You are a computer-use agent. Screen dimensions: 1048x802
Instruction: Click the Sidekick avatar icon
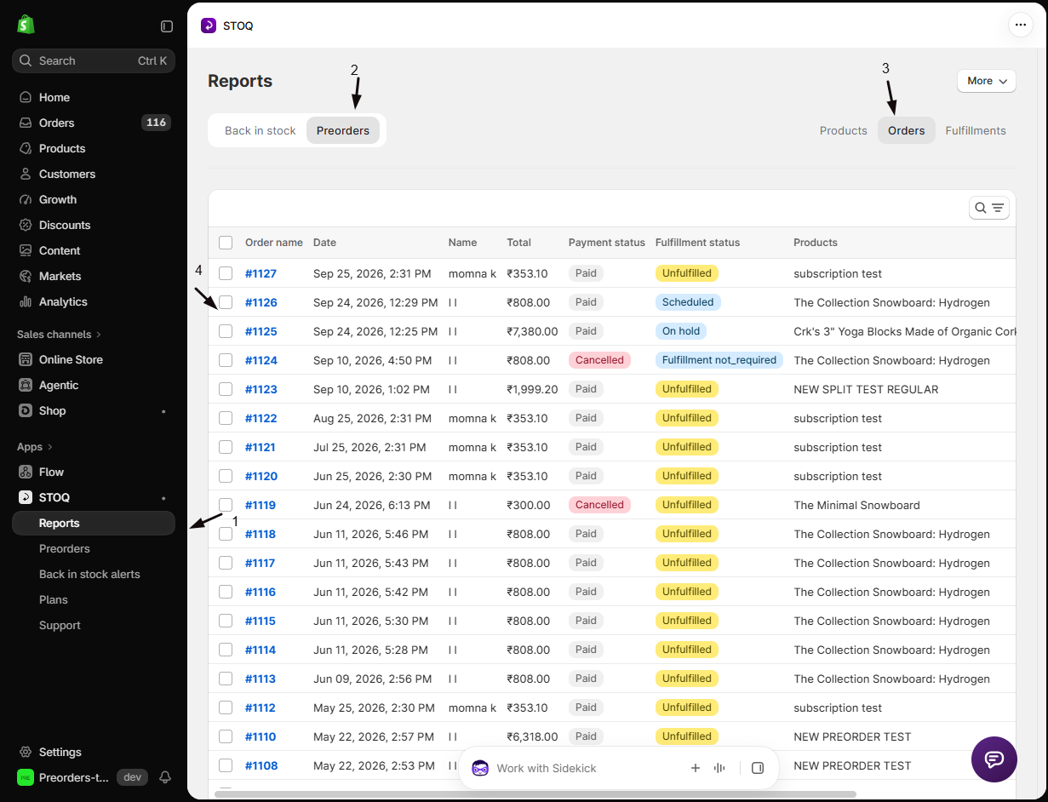click(480, 768)
